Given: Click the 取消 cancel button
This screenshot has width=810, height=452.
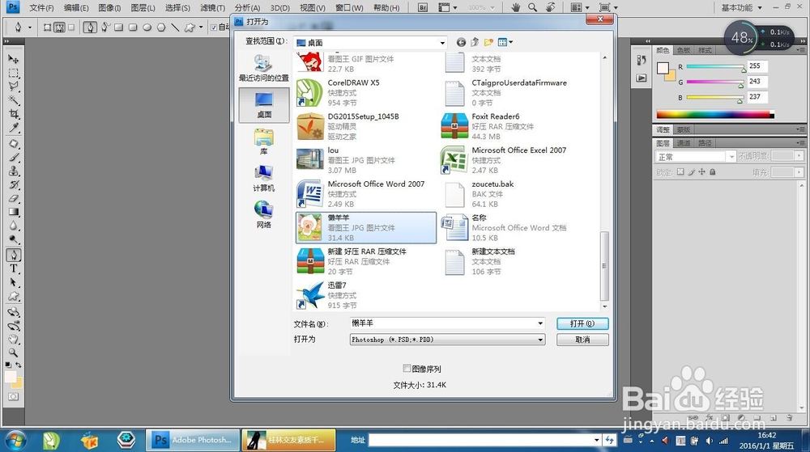Looking at the screenshot, I should [582, 340].
